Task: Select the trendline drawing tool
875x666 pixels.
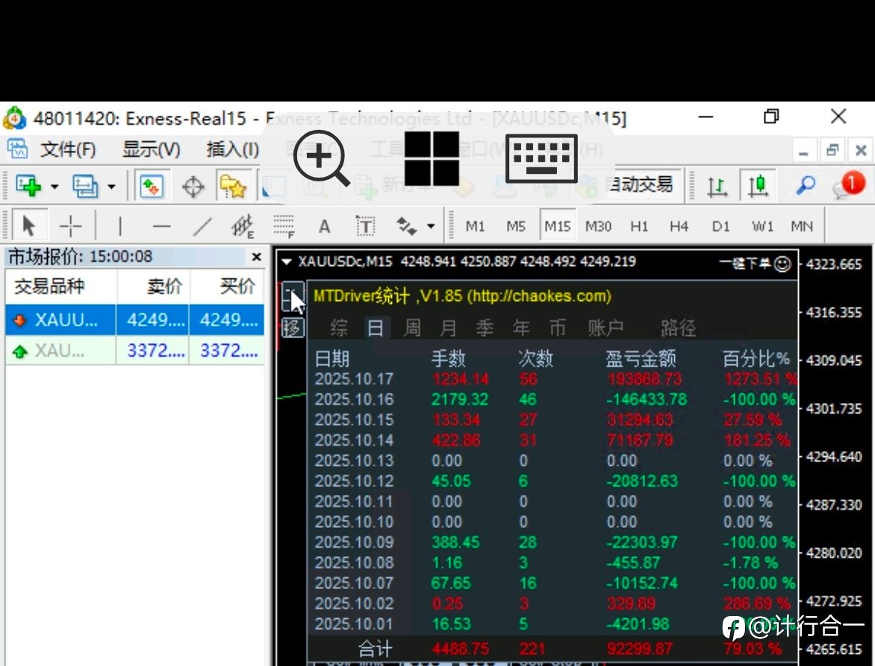Action: (202, 226)
